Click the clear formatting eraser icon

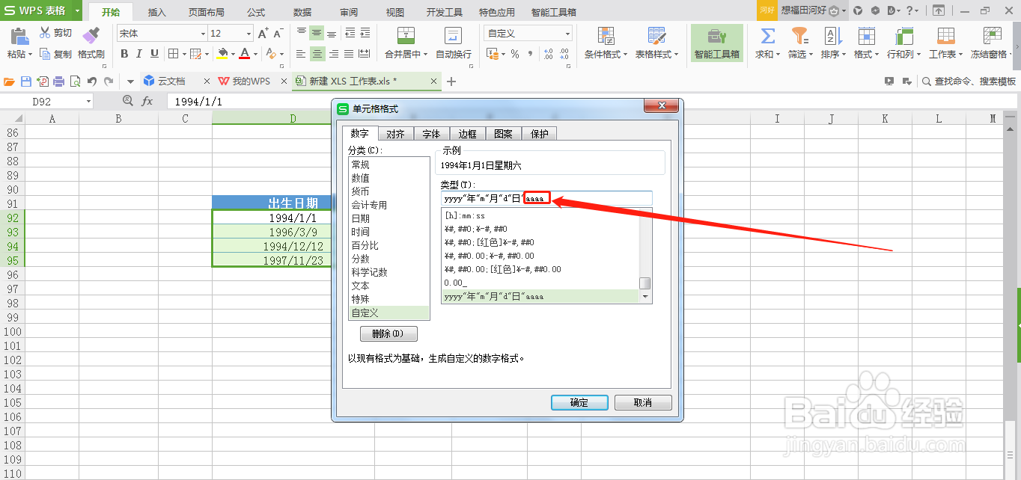pos(271,54)
